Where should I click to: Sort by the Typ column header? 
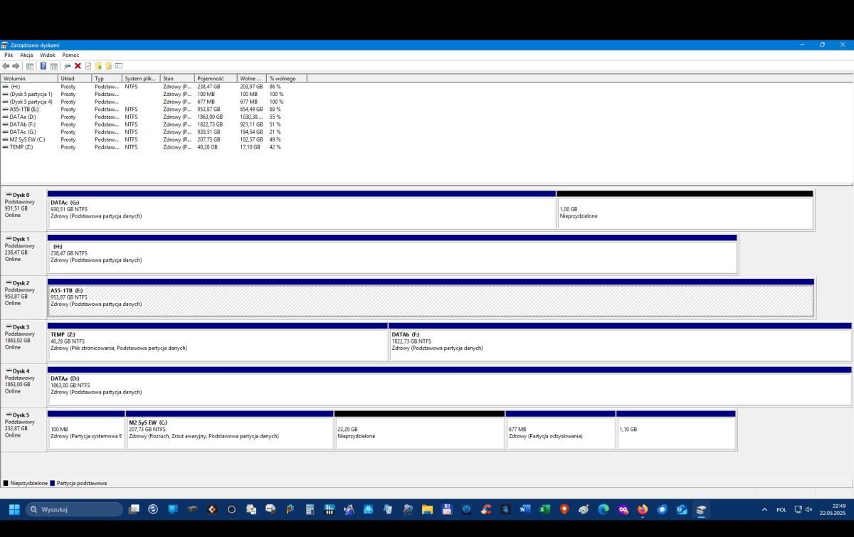click(107, 78)
